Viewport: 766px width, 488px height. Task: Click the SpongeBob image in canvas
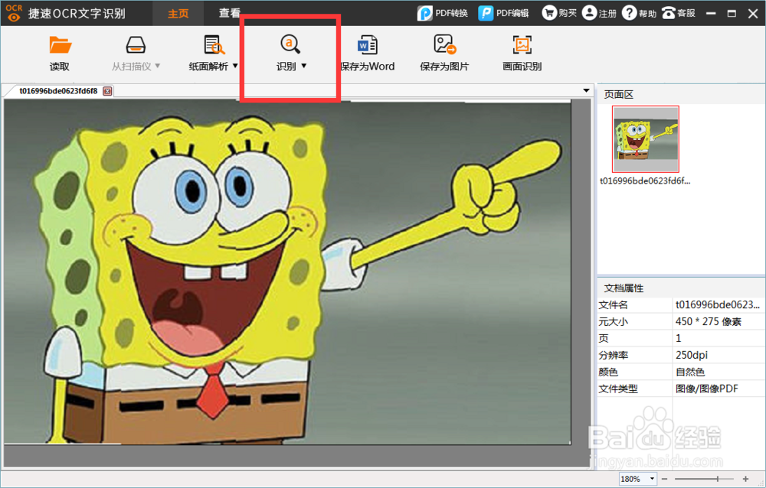pos(287,272)
